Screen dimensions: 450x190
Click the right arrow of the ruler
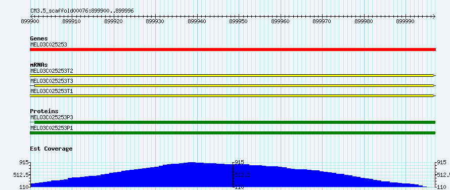pyautogui.click(x=434, y=16)
